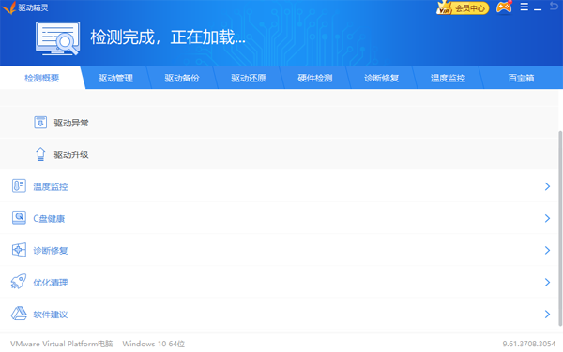Open the 会员中心 VIP button
This screenshot has width=563, height=352.
pos(463,7)
